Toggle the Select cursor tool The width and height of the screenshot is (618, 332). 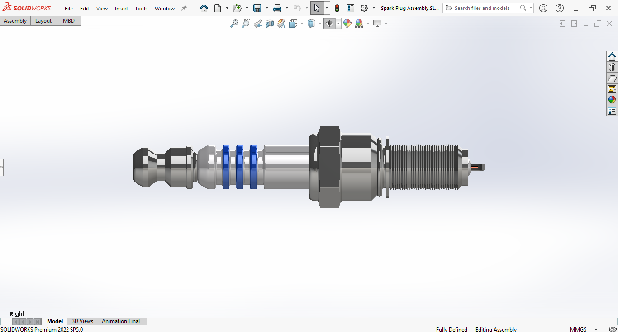click(317, 8)
